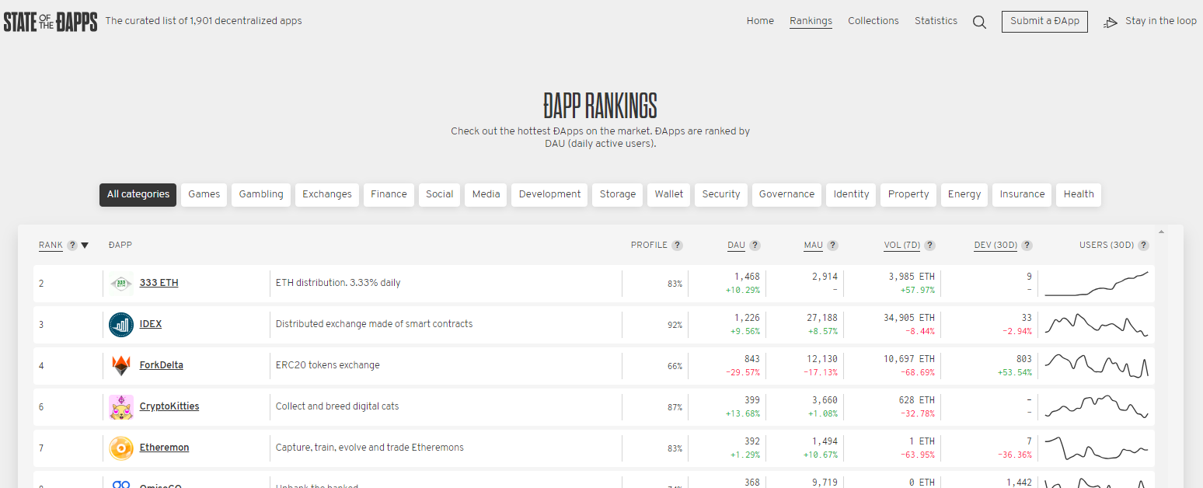Choose the Finance category filter
The height and width of the screenshot is (488, 1203).
389,194
